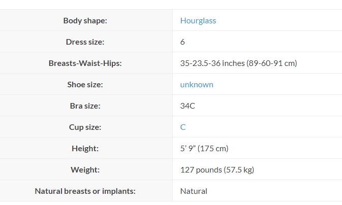
Task: Select the 5' 9" (175 cm) height value
Action: [x=204, y=149]
